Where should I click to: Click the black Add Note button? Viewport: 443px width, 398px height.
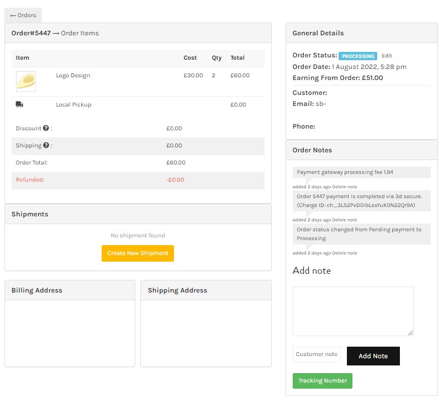click(x=373, y=356)
